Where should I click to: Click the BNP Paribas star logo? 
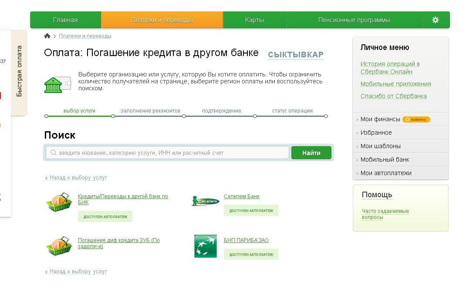click(206, 246)
